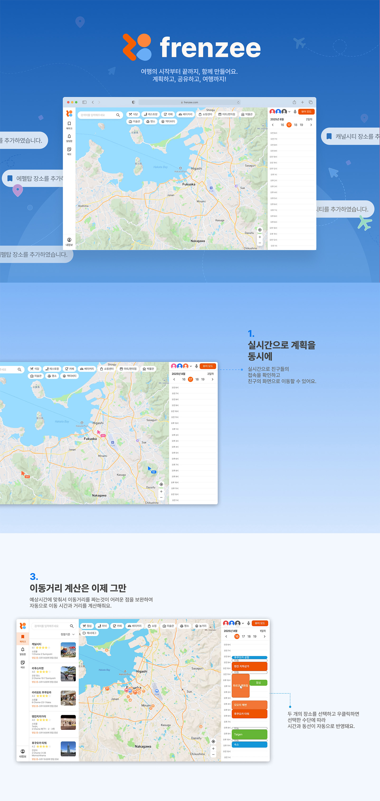The image size is (380, 801).
Task: Open the 후쿠오카 타워 schedule block
Action: (249, 714)
